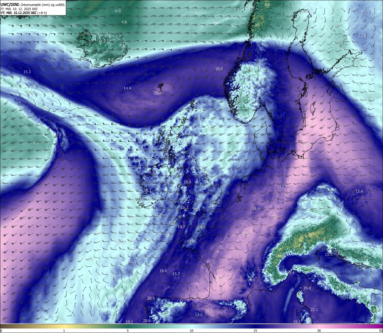Click the map value 23.4

pyautogui.click(x=158, y=93)
